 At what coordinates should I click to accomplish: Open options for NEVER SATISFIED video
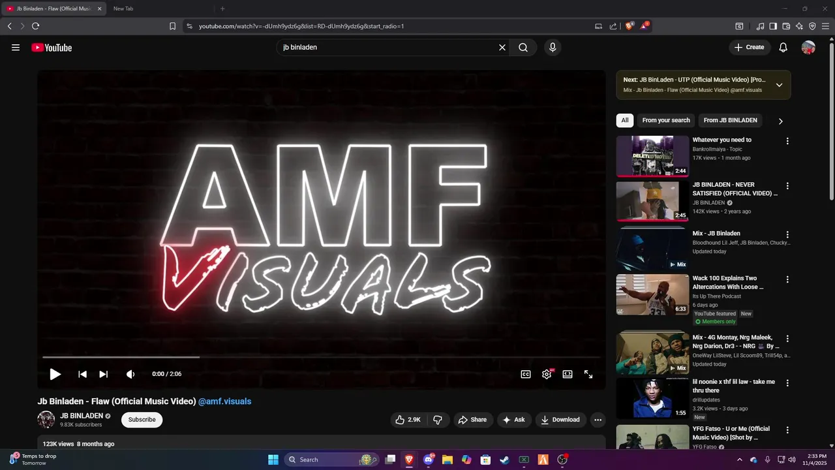[787, 186]
